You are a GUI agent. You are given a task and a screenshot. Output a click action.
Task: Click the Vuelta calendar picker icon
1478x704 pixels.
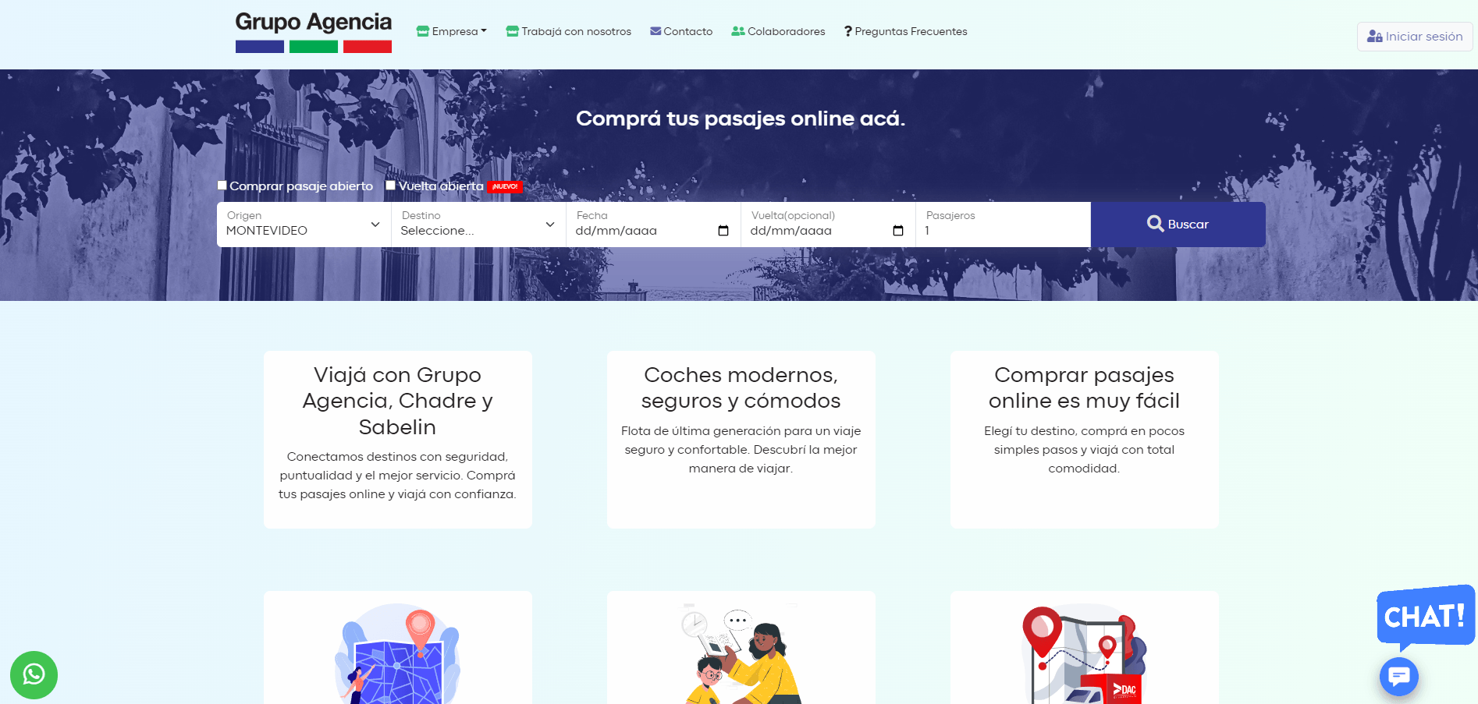click(898, 231)
